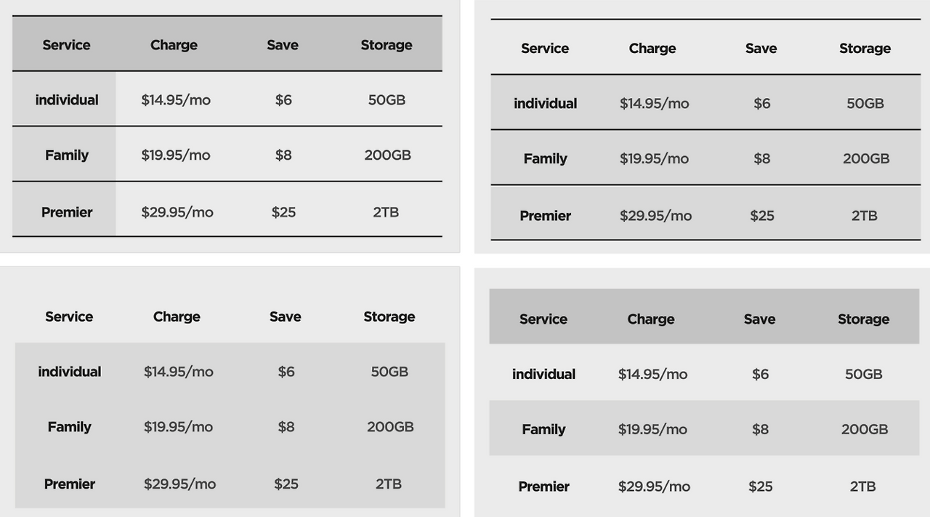Click 50GB in the bottom-left table
The width and height of the screenshot is (930, 517).
pyautogui.click(x=389, y=372)
